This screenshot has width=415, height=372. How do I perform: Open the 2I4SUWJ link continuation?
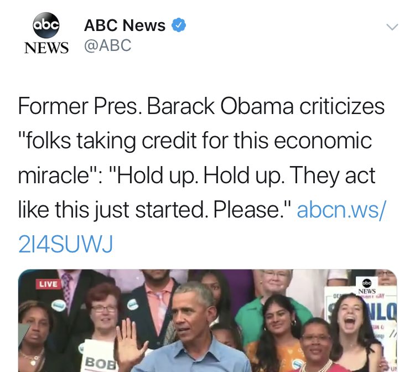pos(65,244)
